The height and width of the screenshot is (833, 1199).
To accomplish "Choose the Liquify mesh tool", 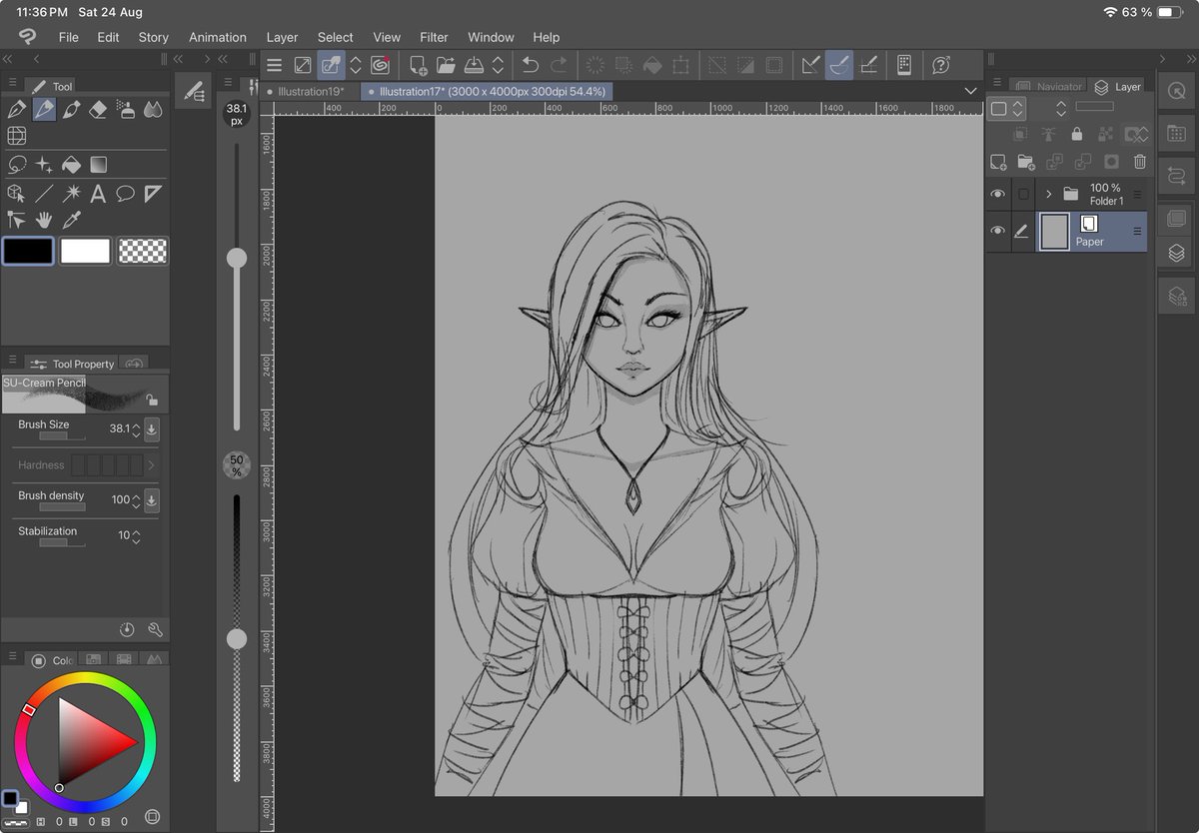I will [16, 136].
